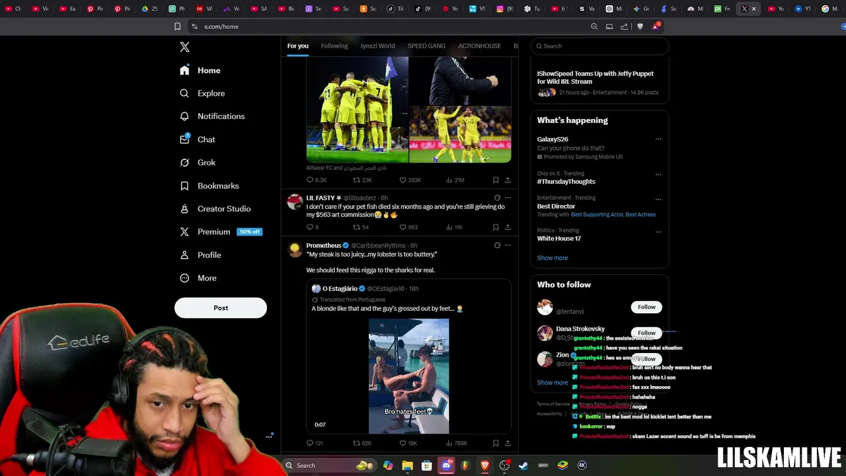
Task: Share LIL FASTY's post
Action: pyautogui.click(x=508, y=227)
